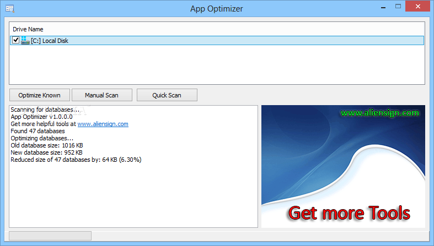The height and width of the screenshot is (246, 434).
Task: Click the 'Scanning for databases...' log line
Action: [45, 110]
